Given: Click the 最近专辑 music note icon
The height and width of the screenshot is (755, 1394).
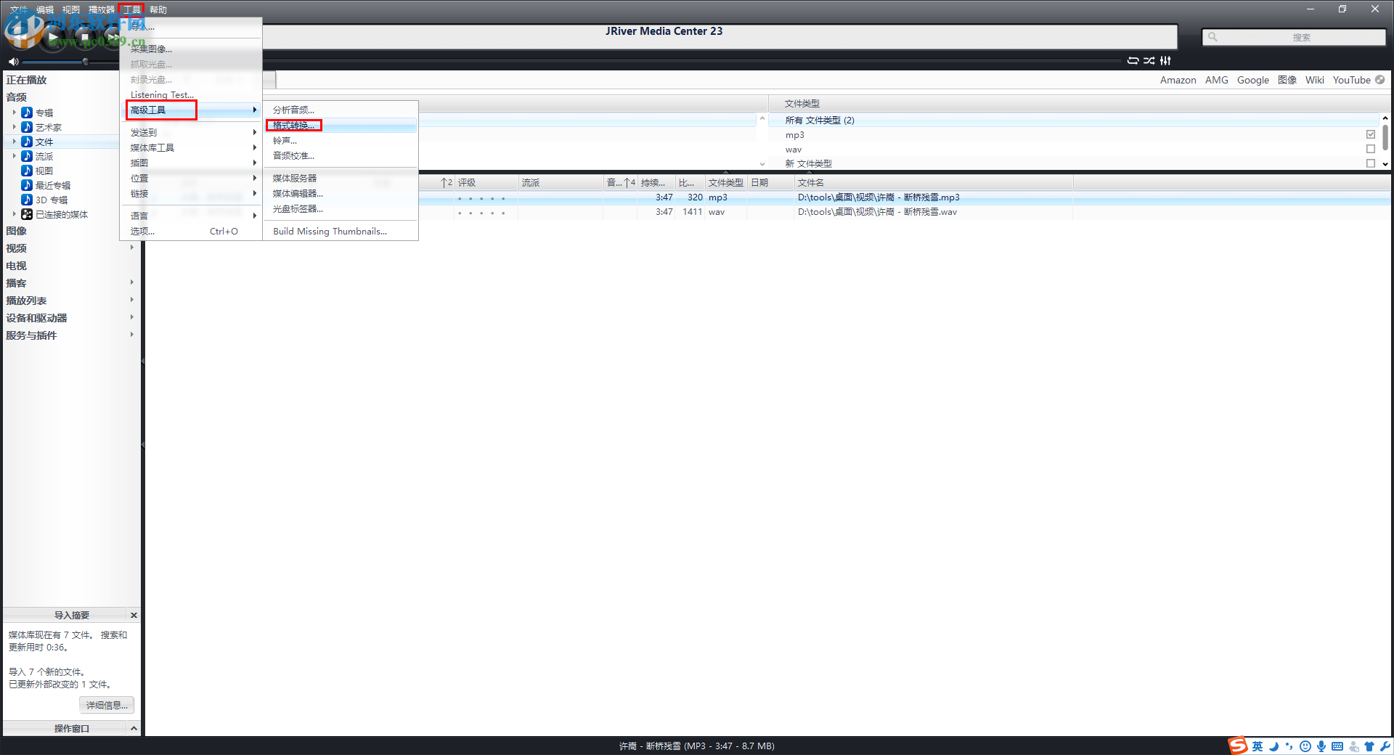Looking at the screenshot, I should [x=27, y=185].
